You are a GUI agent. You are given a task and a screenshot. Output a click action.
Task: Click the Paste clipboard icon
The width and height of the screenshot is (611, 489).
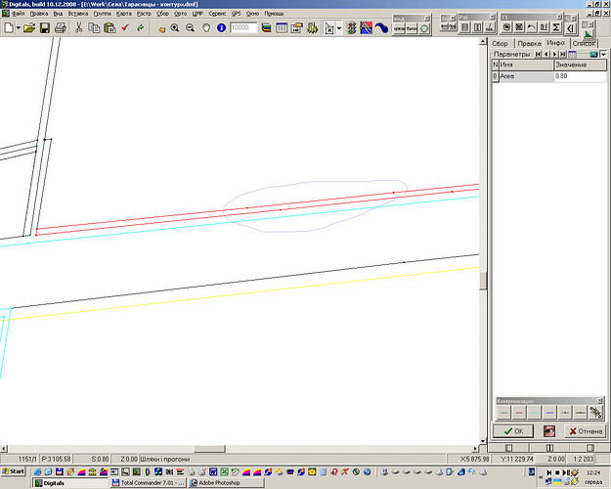point(109,28)
